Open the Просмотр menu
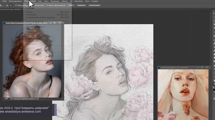 click(x=78, y=1)
